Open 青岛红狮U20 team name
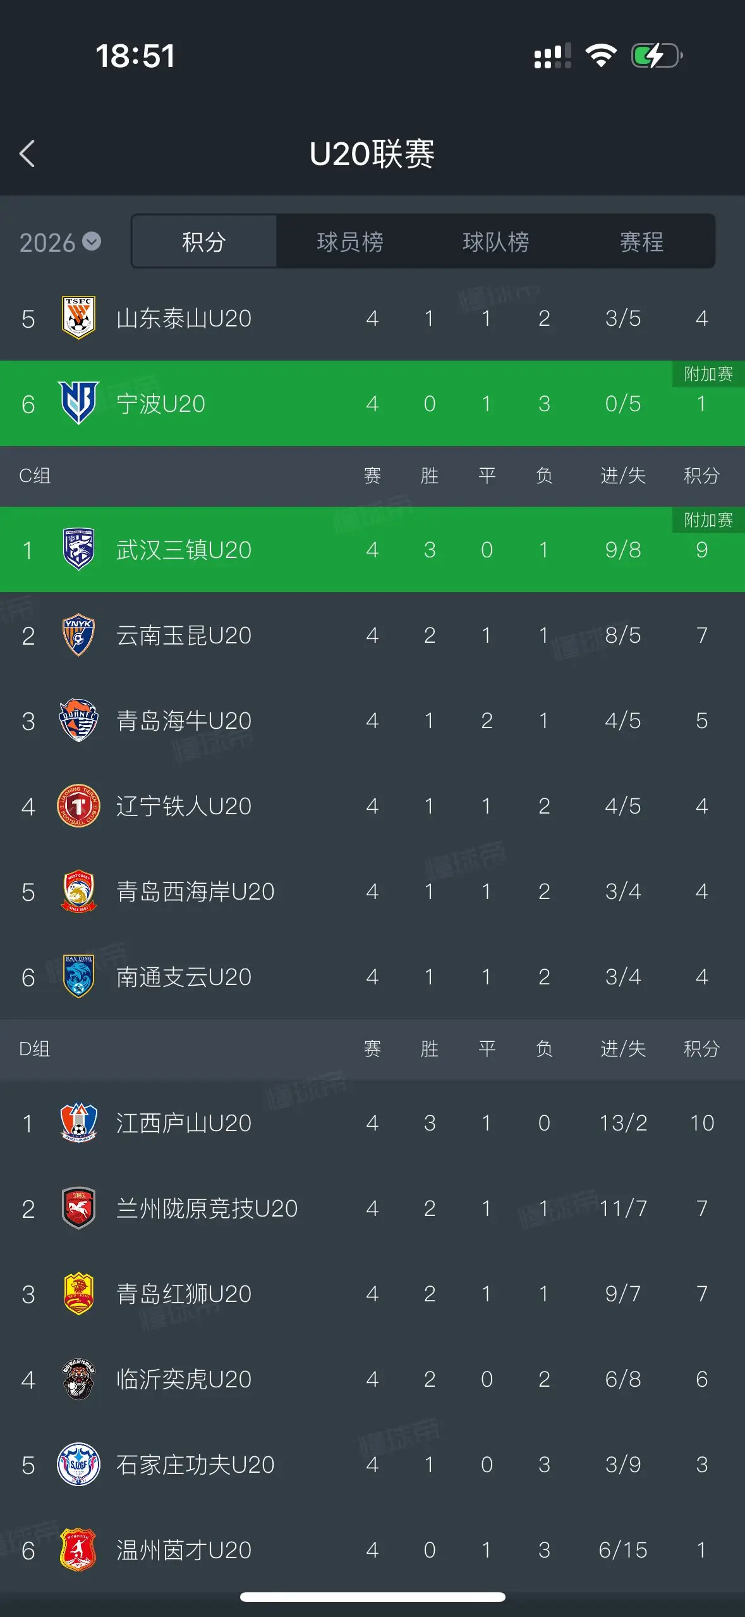 (x=184, y=1294)
